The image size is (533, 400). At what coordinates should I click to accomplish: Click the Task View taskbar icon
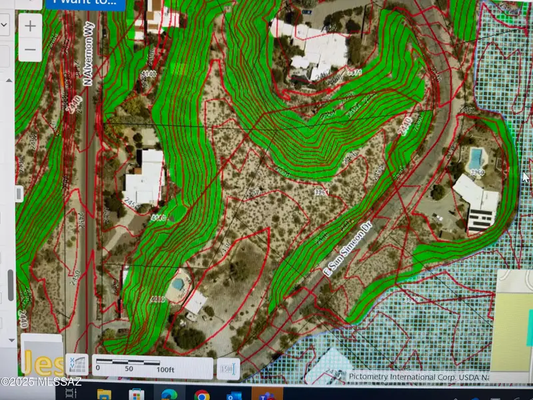[69, 395]
